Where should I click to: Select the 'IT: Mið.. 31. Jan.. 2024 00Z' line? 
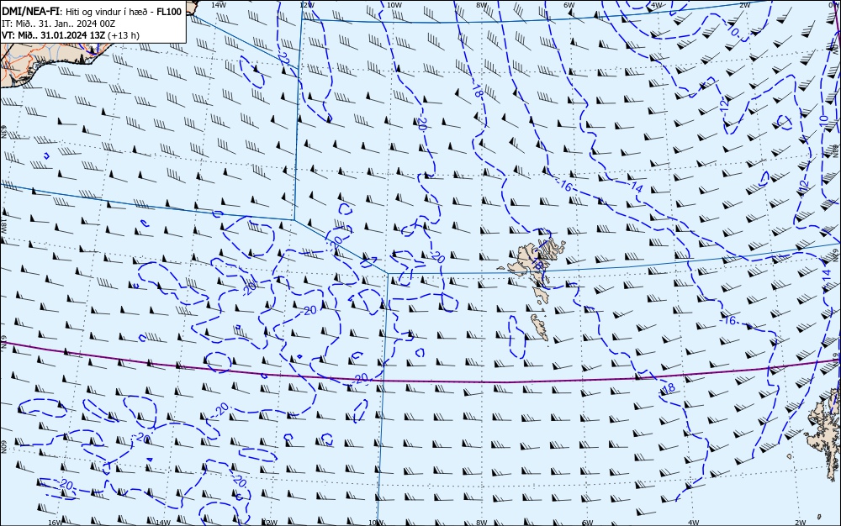click(x=59, y=24)
